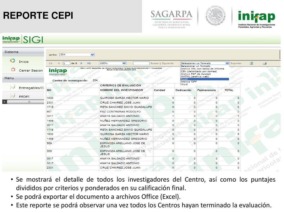The width and height of the screenshot is (284, 213).
Task: Click FAZ CONTRERAS RODOLFO row name
Action: pos(120,111)
